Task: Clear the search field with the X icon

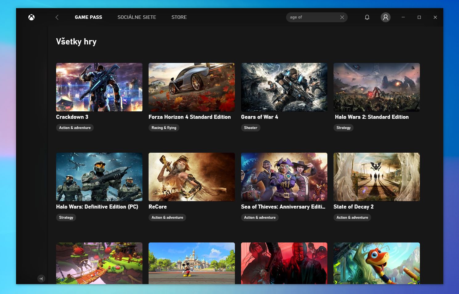Action: coord(342,17)
